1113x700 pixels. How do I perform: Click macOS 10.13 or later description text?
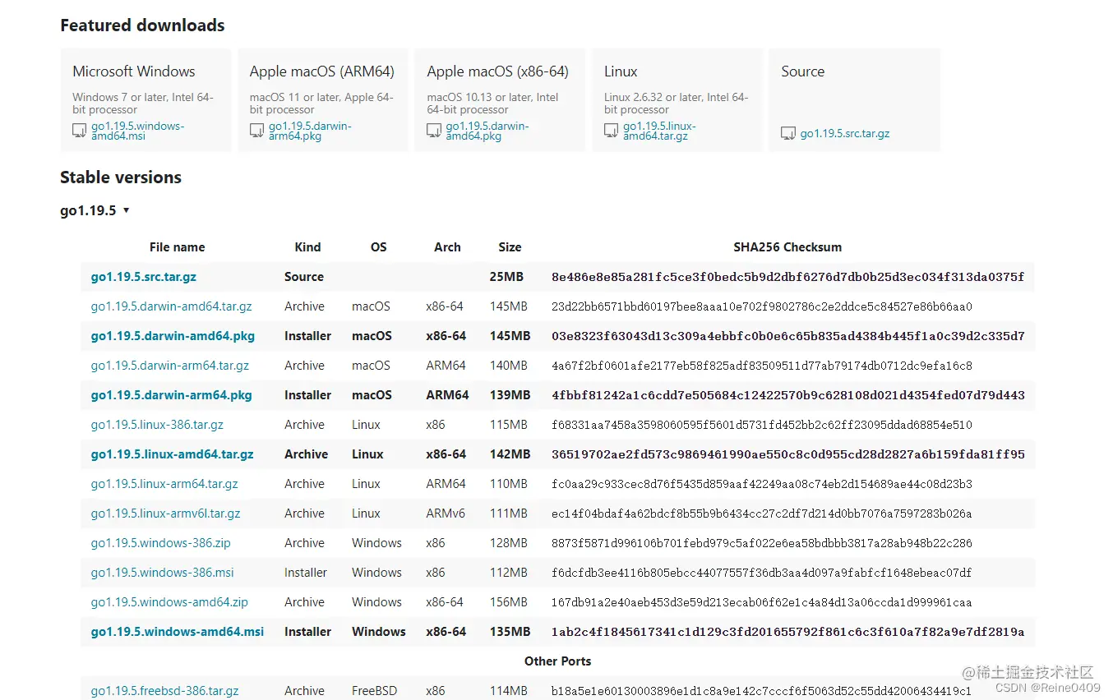click(492, 104)
